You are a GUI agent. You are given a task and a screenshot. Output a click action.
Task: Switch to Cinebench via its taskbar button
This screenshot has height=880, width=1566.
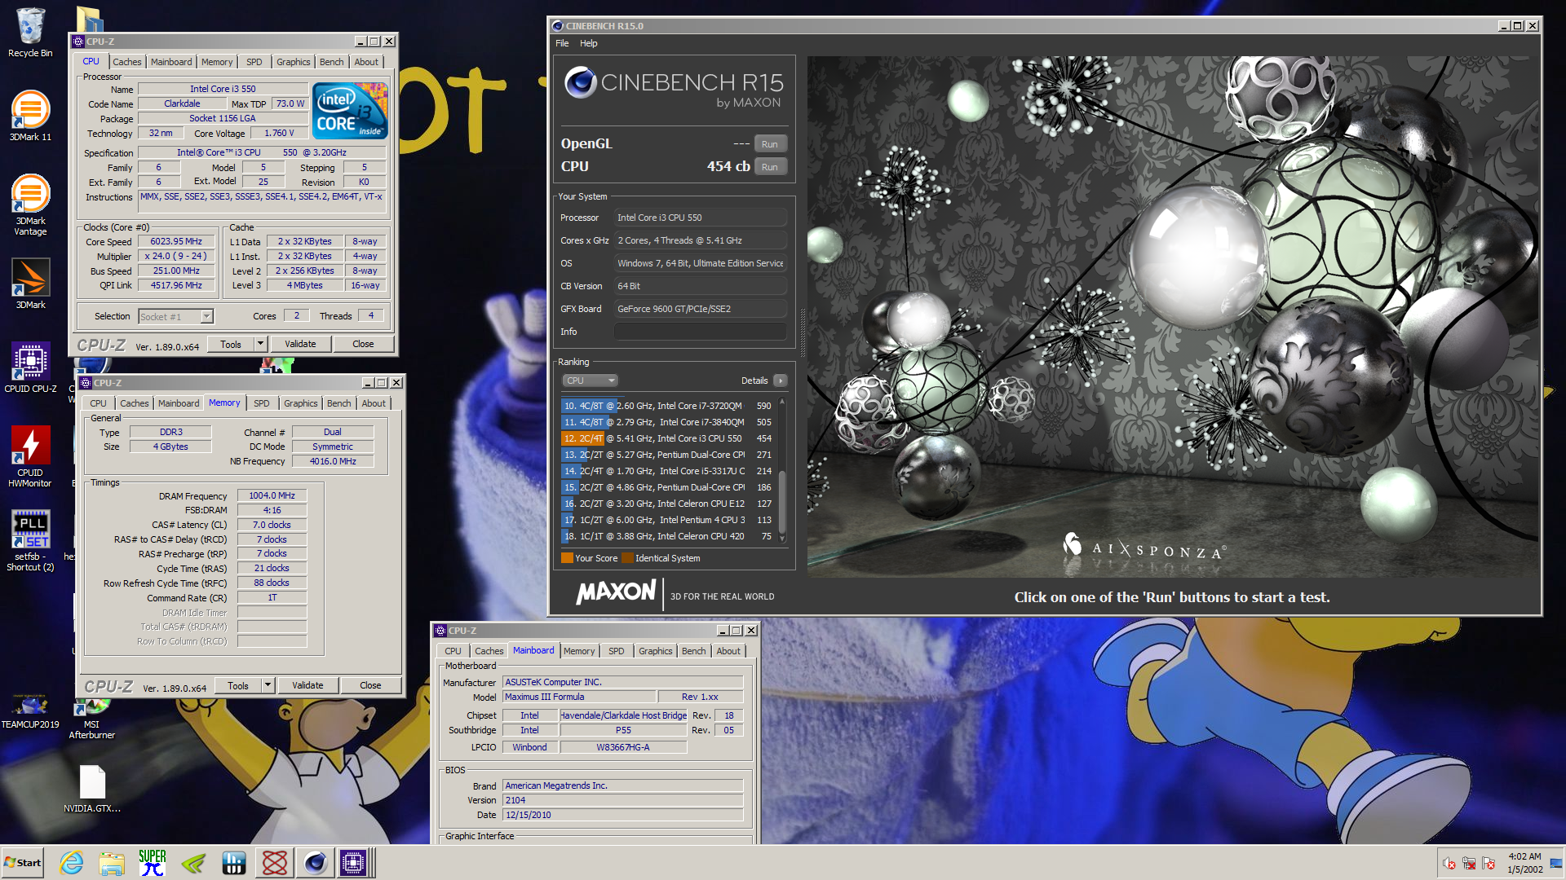pyautogui.click(x=316, y=863)
